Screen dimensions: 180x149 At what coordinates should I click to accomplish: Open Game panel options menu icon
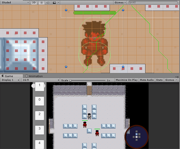coord(177,77)
